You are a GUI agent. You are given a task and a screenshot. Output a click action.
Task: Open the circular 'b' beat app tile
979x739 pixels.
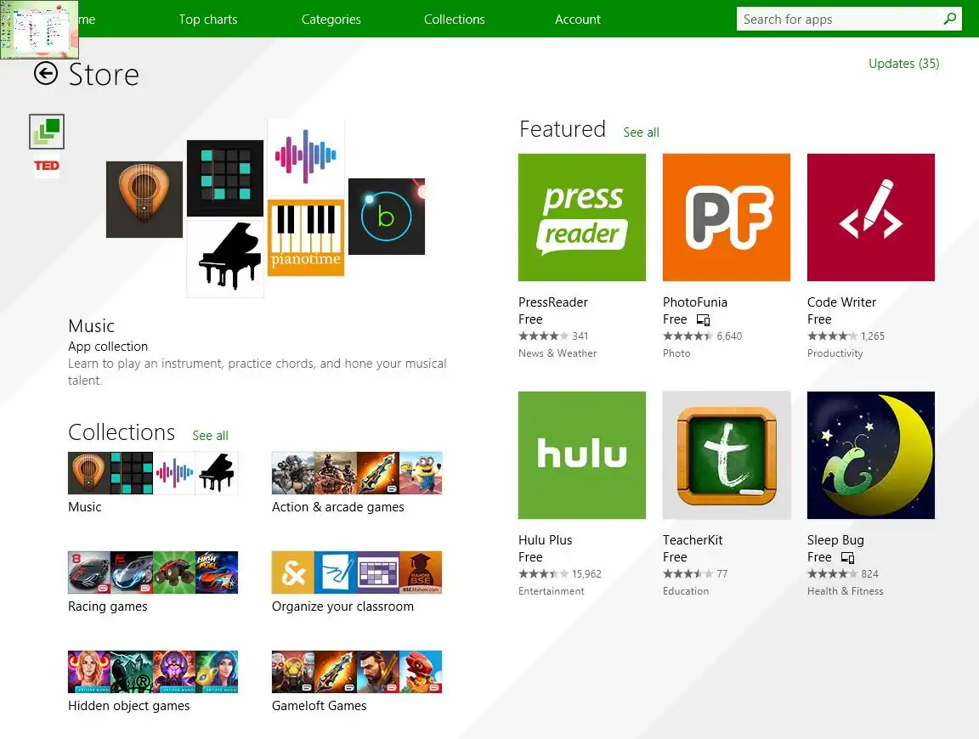pyautogui.click(x=387, y=216)
